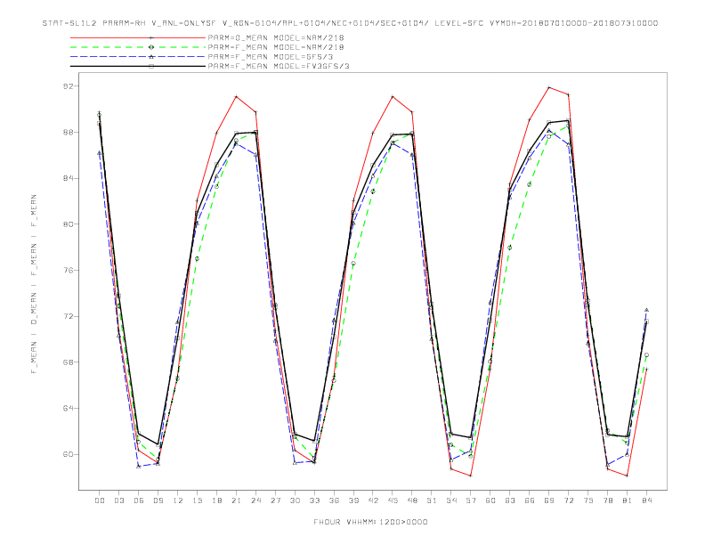
Task: Click x-axis forecast hour label 03
Action: (118, 500)
